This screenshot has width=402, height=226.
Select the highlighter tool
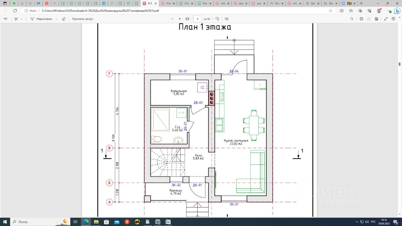coord(16,19)
